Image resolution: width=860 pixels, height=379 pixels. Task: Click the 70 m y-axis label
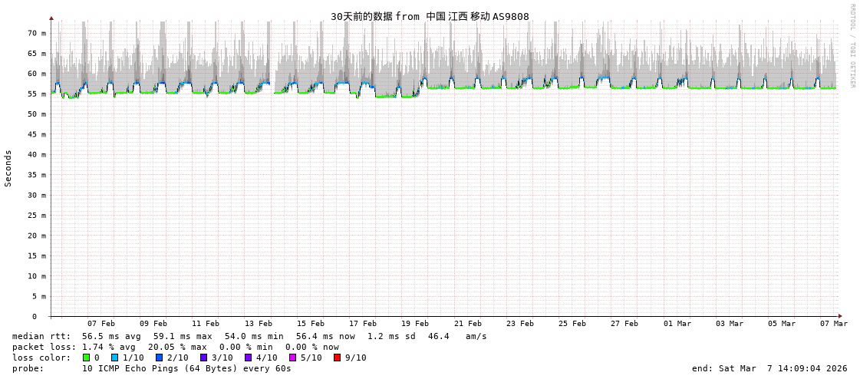coord(37,33)
